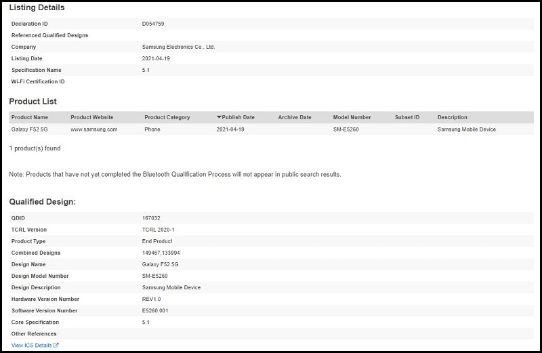Select Galaxy F52 5G in Product List
Viewport: 542px width, 353px height.
(x=30, y=129)
